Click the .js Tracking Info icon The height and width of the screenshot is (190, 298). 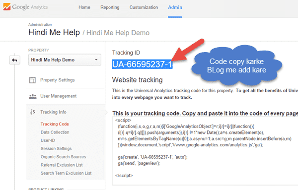32,112
